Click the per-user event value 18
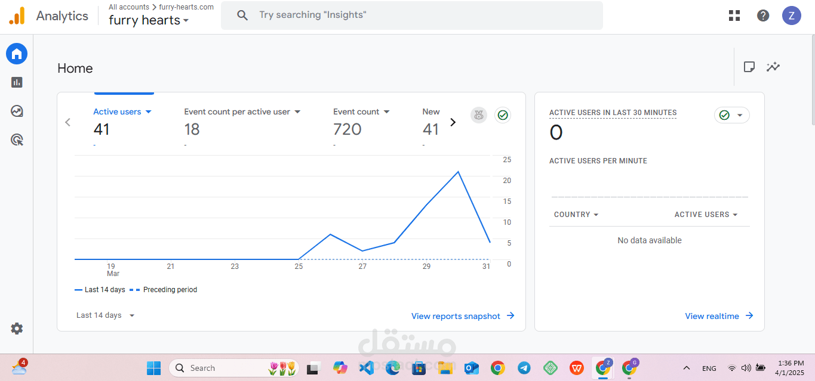Viewport: 815px width, 381px height. coord(192,129)
